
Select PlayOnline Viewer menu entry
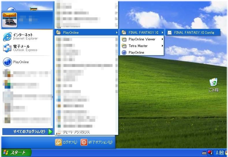pos(142,39)
